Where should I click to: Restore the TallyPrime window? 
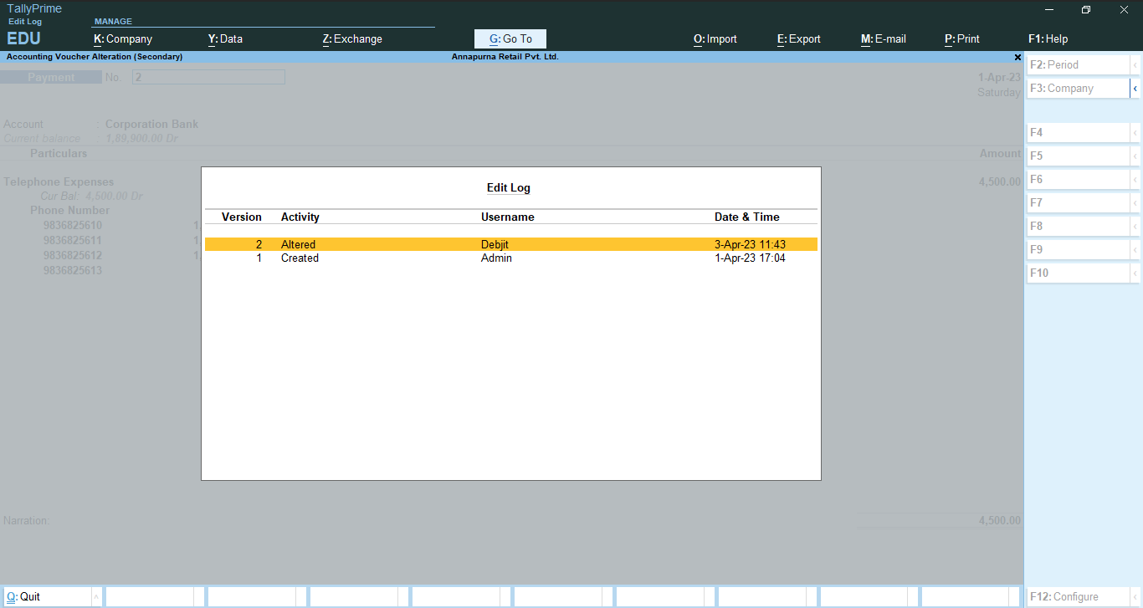coord(1086,10)
